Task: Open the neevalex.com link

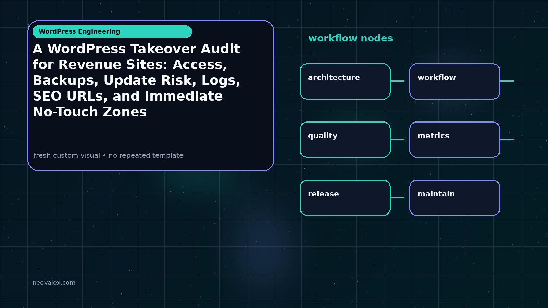Action: click(54, 283)
